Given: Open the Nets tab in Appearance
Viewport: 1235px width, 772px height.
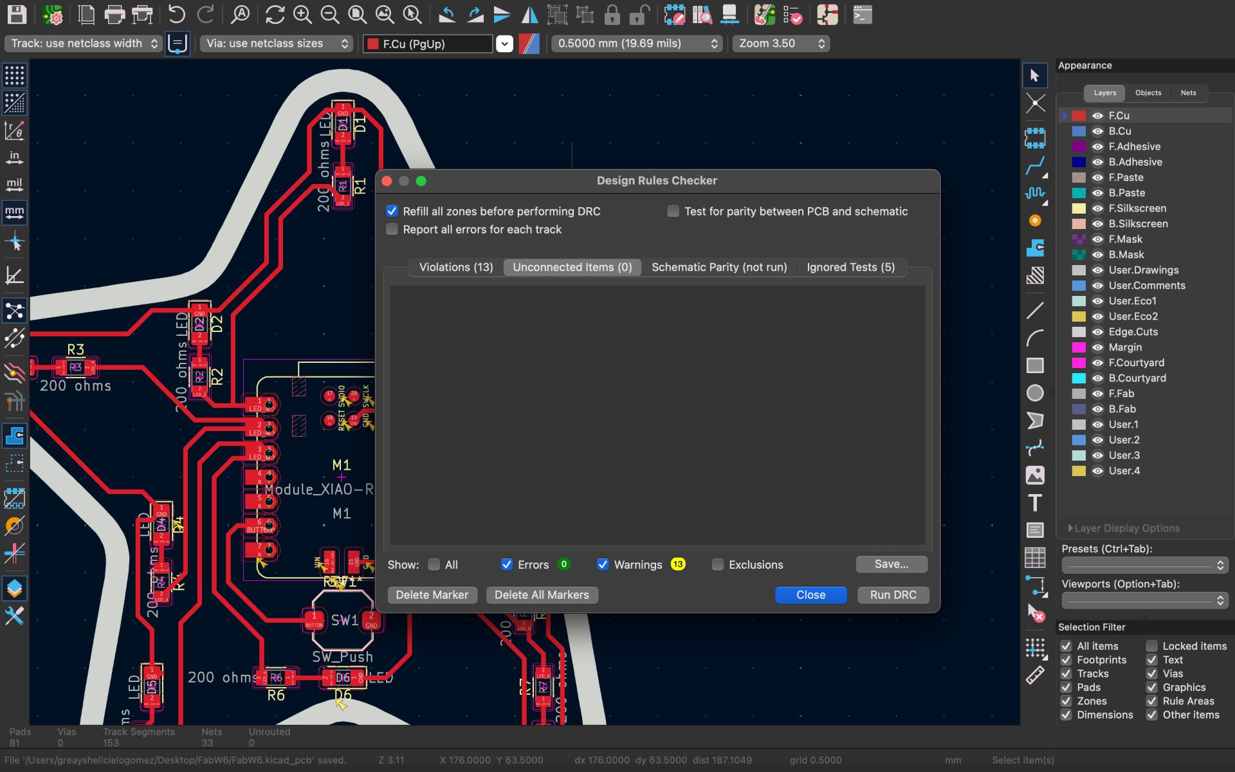Looking at the screenshot, I should [1188, 93].
